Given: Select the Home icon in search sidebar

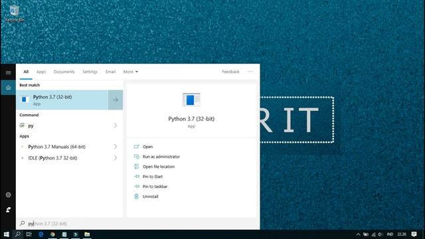Looking at the screenshot, I should (x=8, y=88).
